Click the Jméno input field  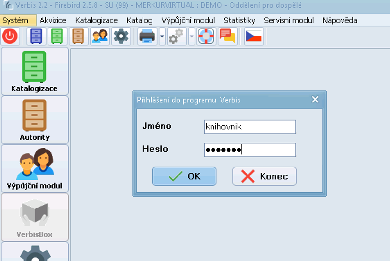click(x=250, y=127)
